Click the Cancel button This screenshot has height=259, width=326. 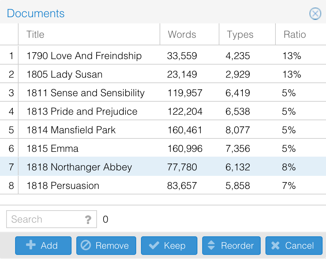(293, 246)
